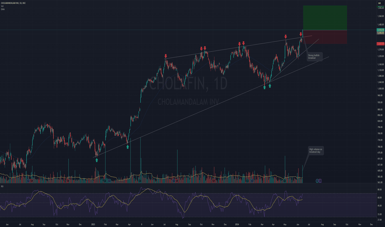The height and width of the screenshot is (227, 385).
Task: Select the RSI pane legend label
Action: click(2, 187)
